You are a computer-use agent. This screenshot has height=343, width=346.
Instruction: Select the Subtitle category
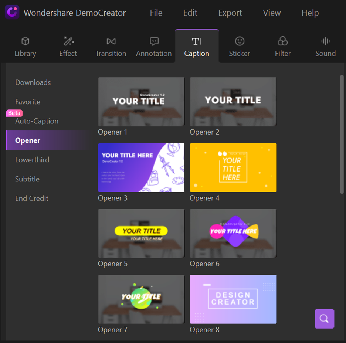click(27, 179)
